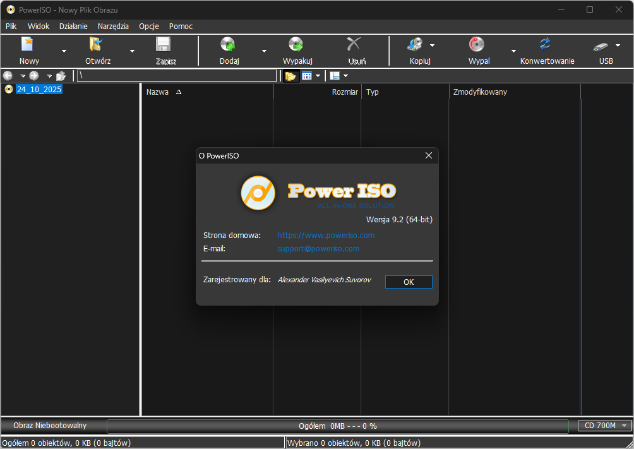Image resolution: width=634 pixels, height=449 pixels.
Task: Click the Zarejestrowany dla label
Action: tap(237, 280)
